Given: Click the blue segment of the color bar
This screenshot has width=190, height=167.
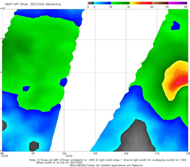Looking at the screenshot, I should click(102, 3).
